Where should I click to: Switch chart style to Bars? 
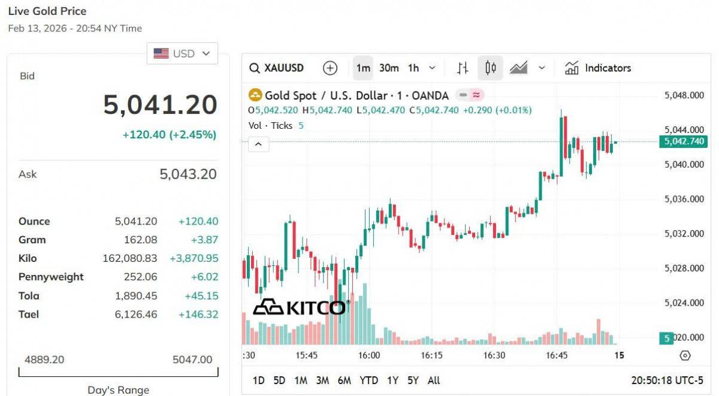(x=463, y=68)
